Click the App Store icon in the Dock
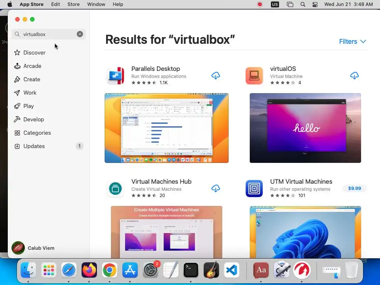 tap(130, 270)
